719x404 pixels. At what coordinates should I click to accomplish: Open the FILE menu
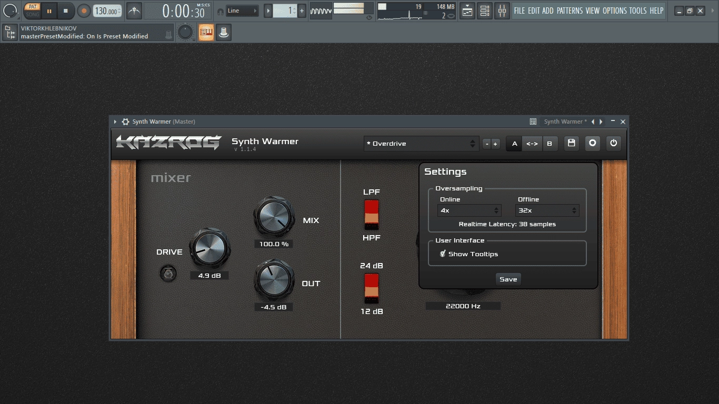[520, 11]
